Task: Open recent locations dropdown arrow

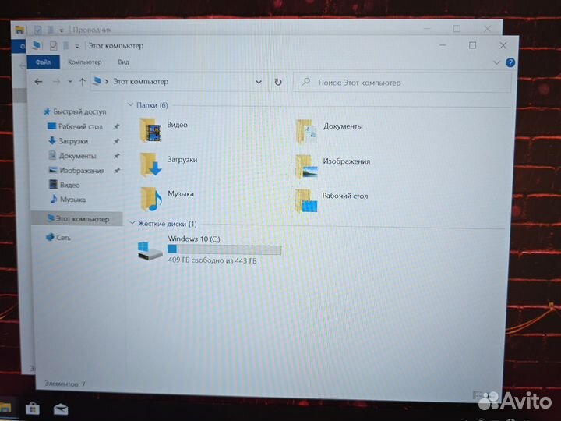Action: [70, 82]
